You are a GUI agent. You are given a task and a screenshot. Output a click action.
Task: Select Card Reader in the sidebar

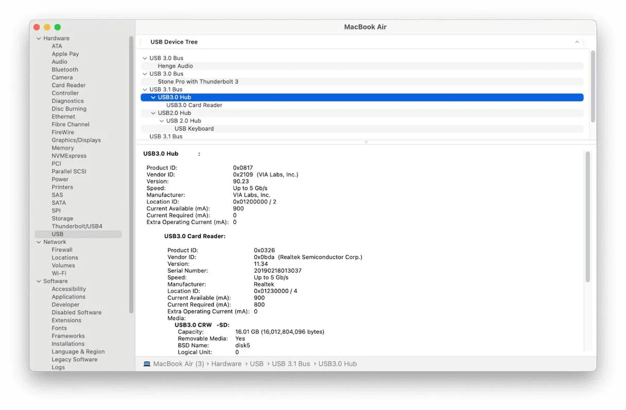click(x=68, y=85)
